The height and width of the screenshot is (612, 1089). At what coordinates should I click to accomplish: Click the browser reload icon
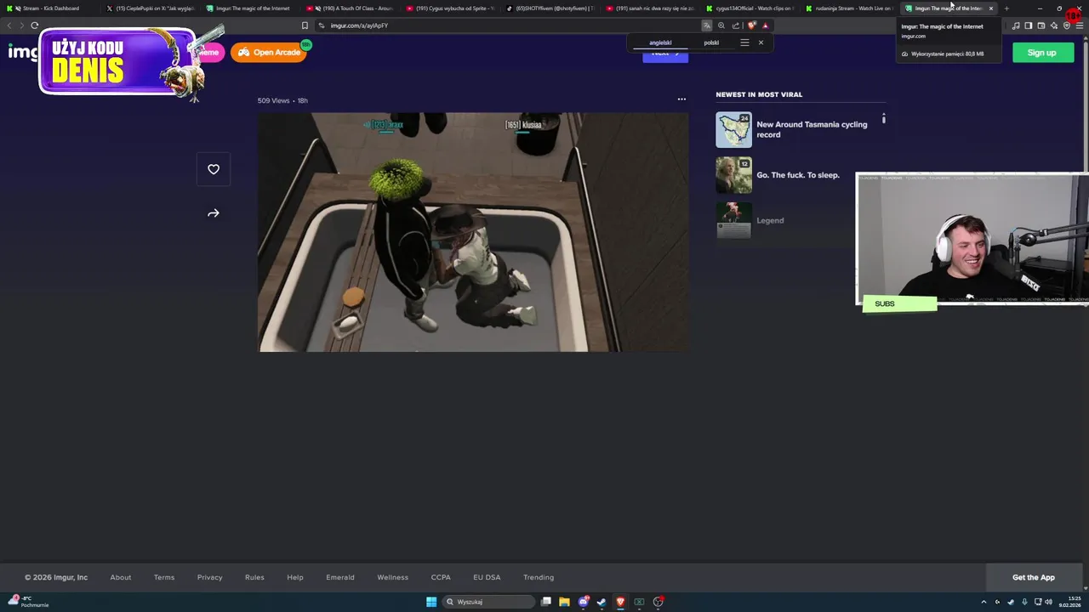pos(35,25)
